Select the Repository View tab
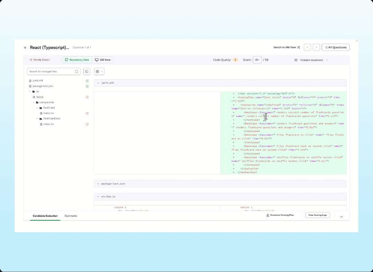Viewport: 373px width, 272px height. [77, 60]
